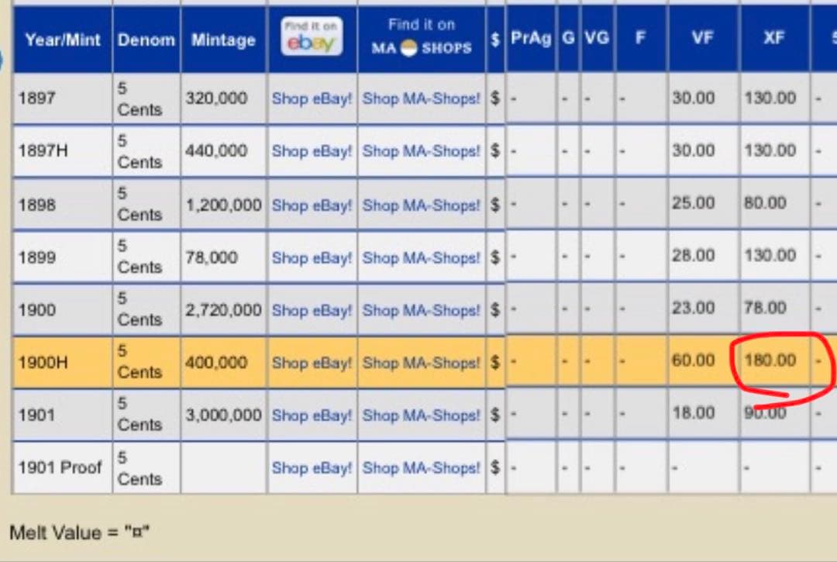
Task: Click the XF grade column header
Action: click(774, 37)
